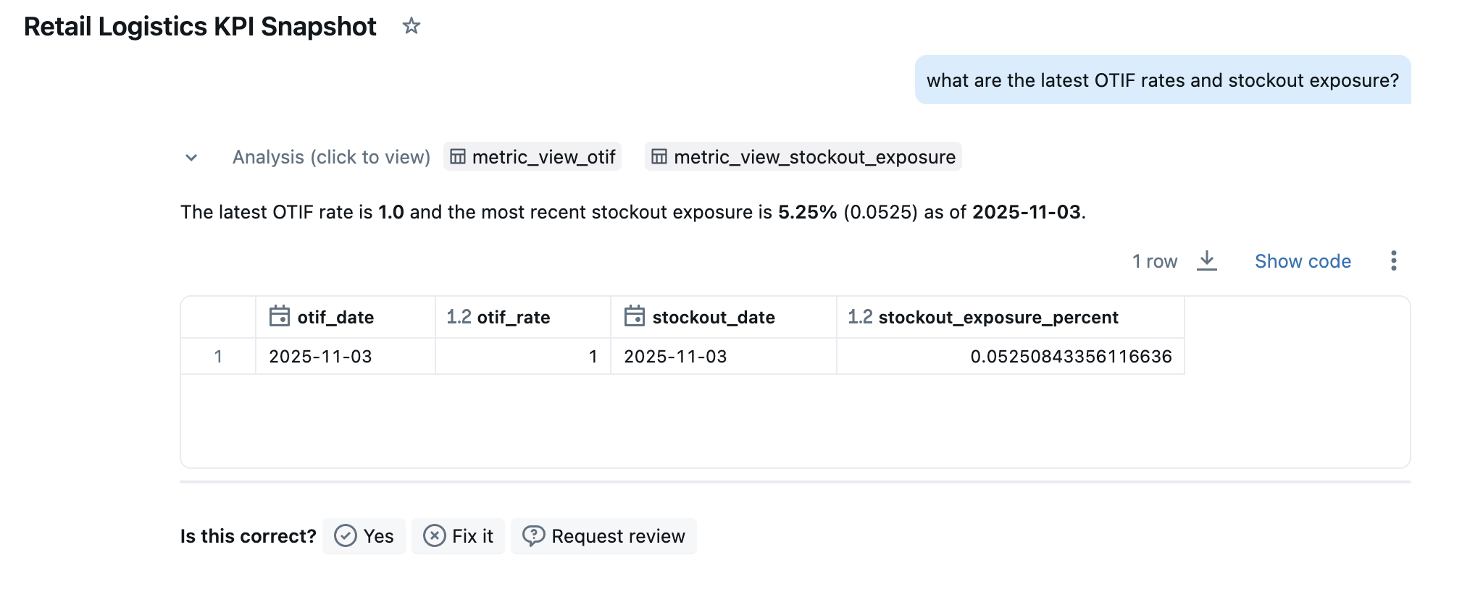This screenshot has height=589, width=1462.
Task: Open the three-dot more options menu
Action: tap(1393, 260)
